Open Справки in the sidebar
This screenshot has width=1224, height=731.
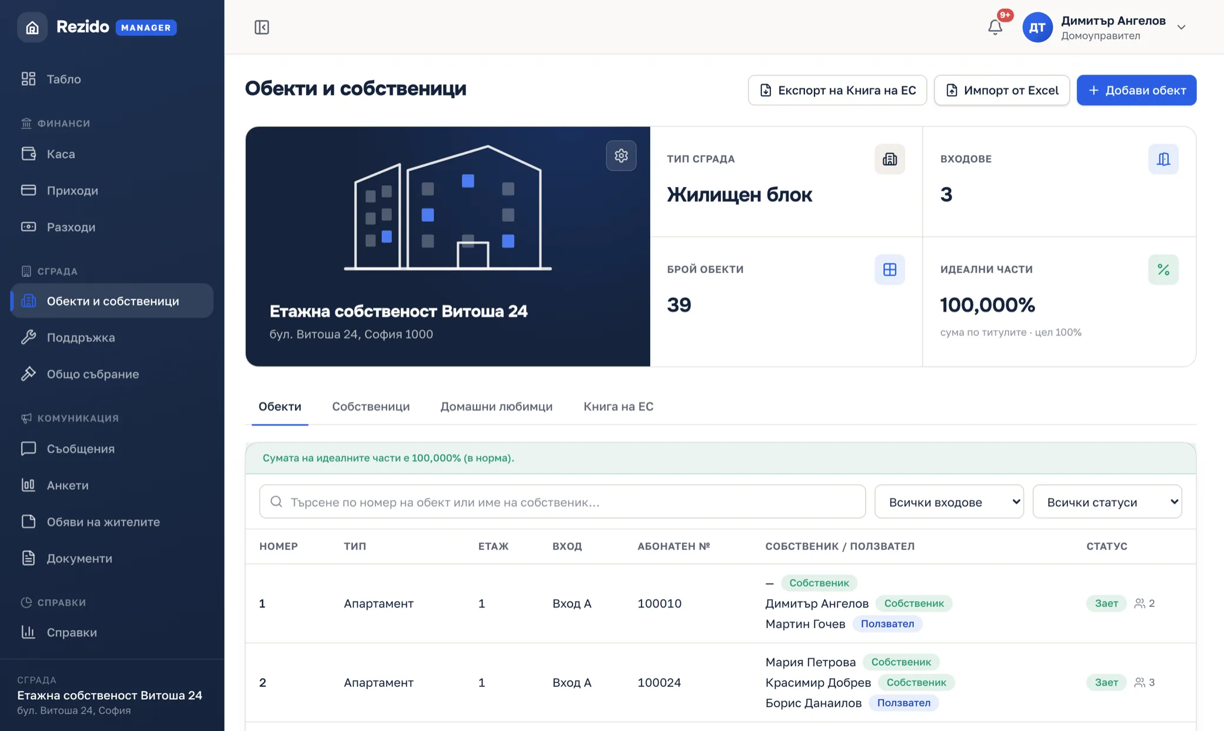(x=112, y=633)
